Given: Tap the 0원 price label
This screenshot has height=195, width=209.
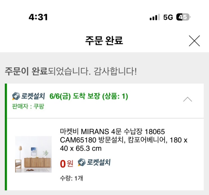Looking at the screenshot, I should coord(66,163).
